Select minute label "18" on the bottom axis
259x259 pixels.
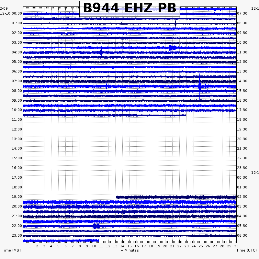pos(151,246)
